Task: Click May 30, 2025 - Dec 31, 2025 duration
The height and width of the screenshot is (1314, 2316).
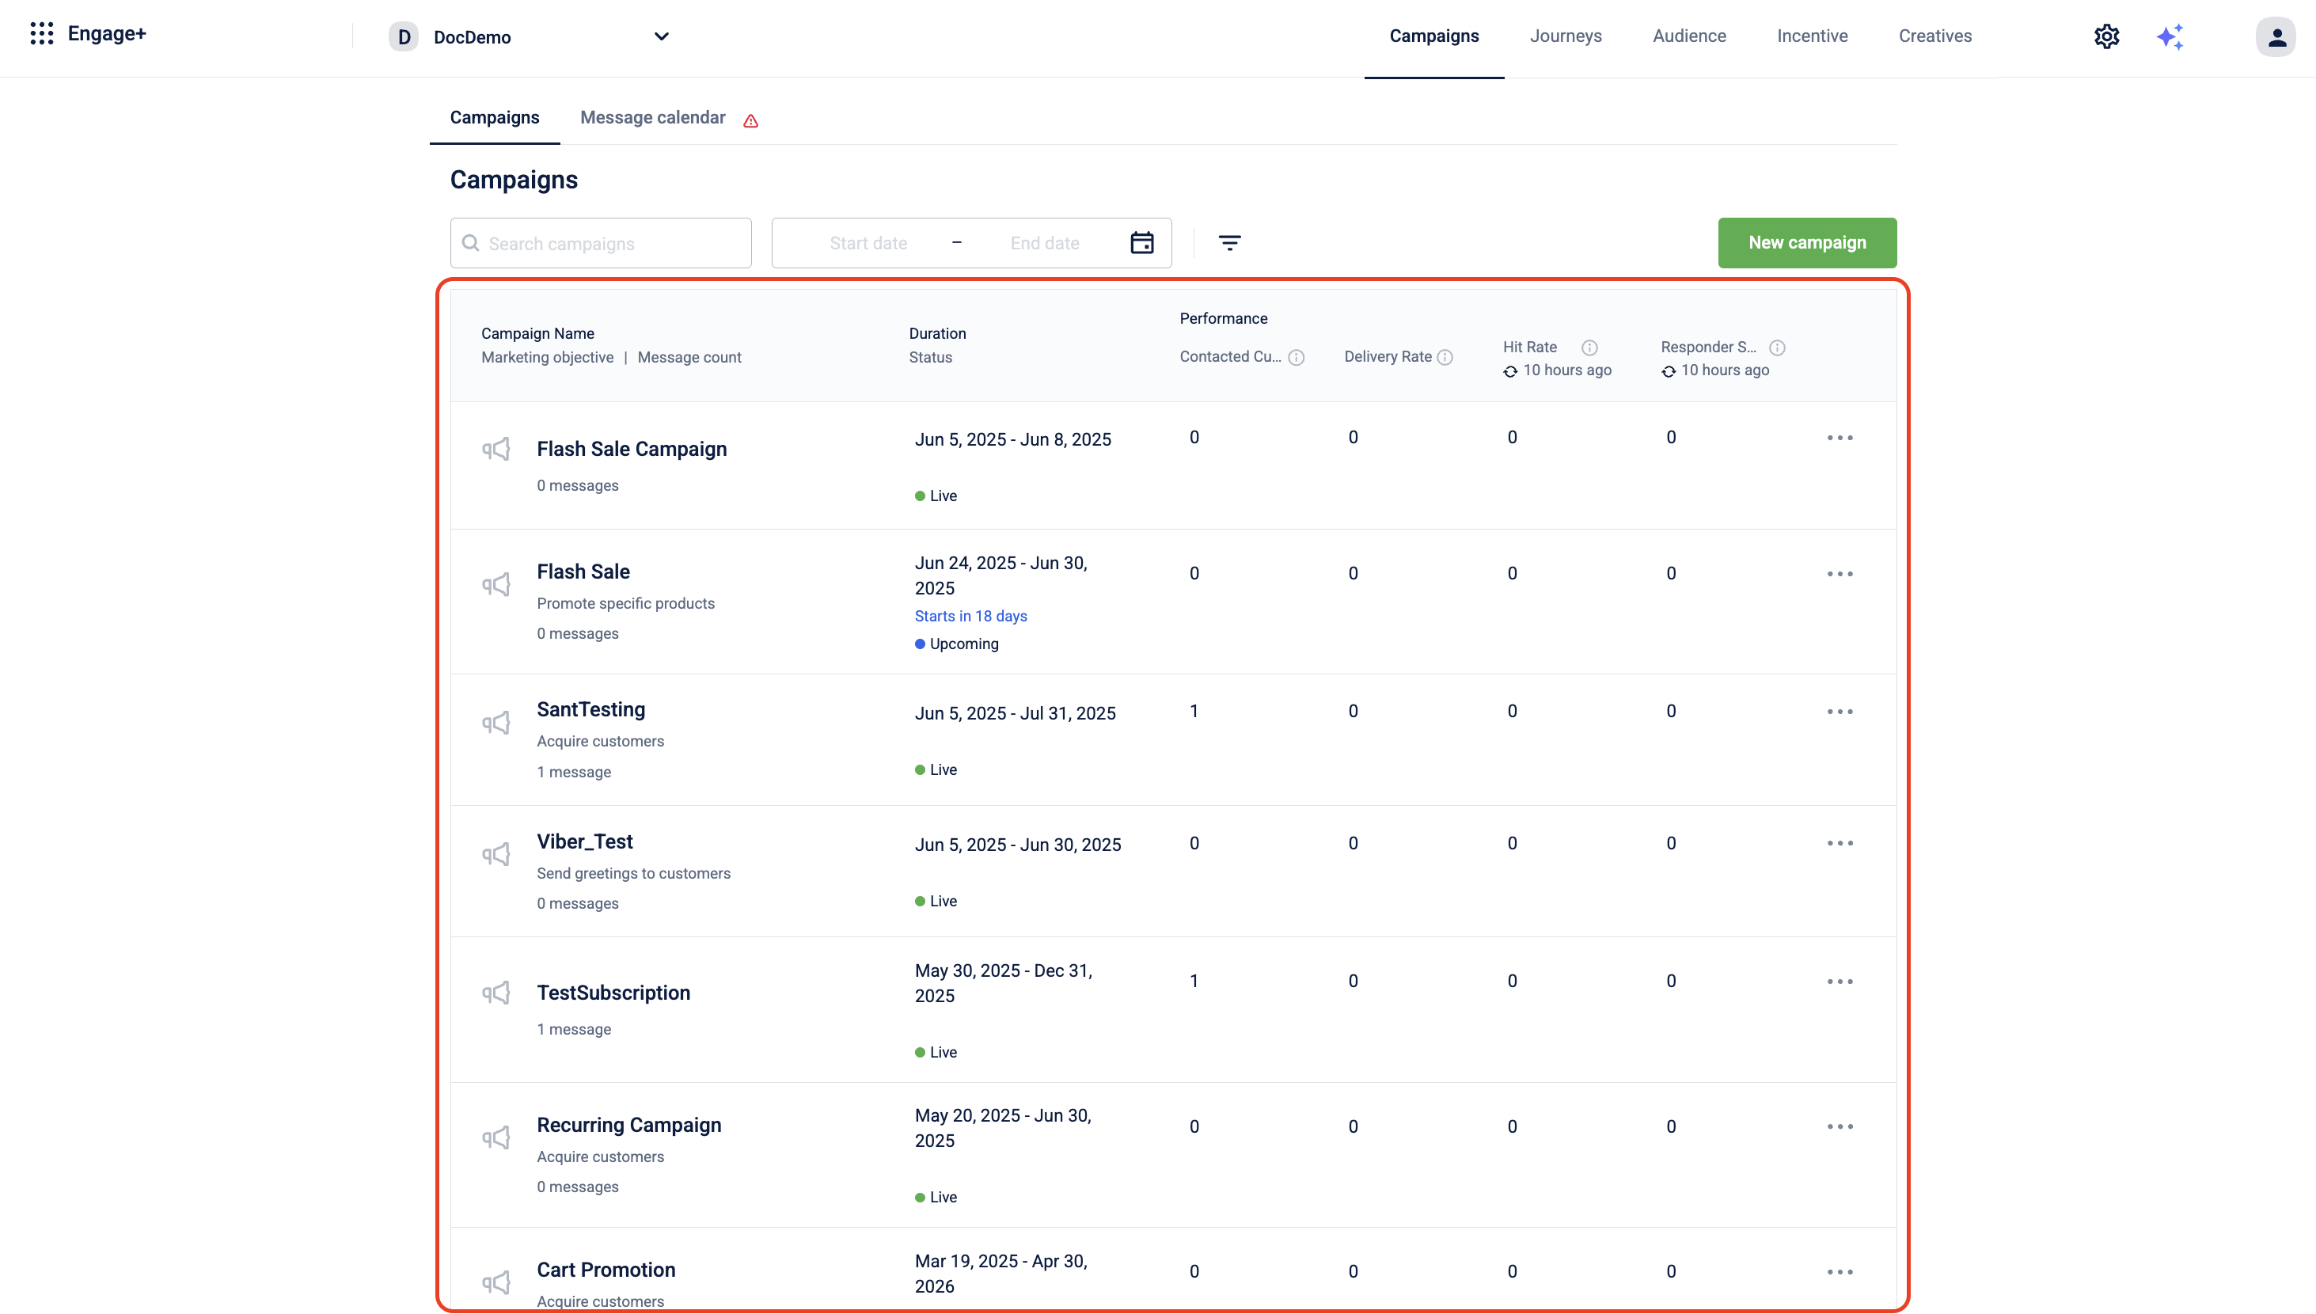Action: (1004, 984)
